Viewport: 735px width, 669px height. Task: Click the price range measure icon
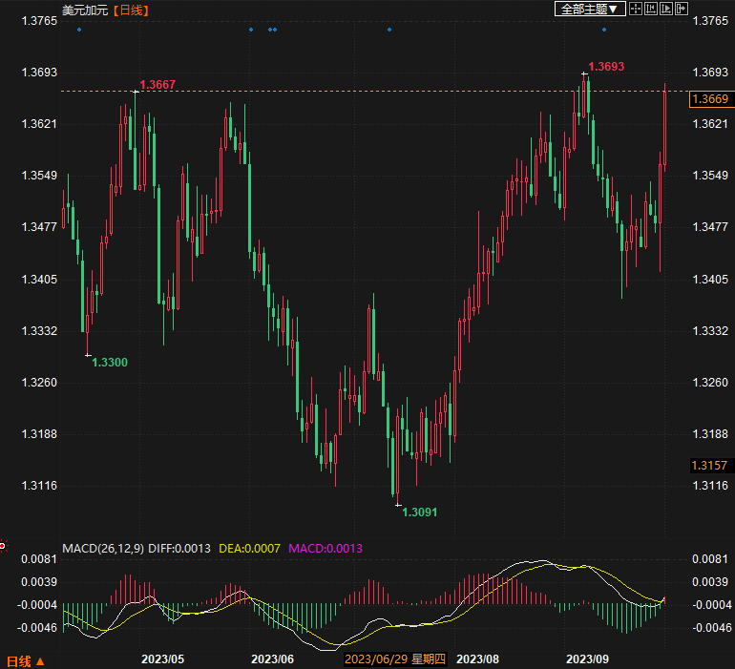pos(651,9)
